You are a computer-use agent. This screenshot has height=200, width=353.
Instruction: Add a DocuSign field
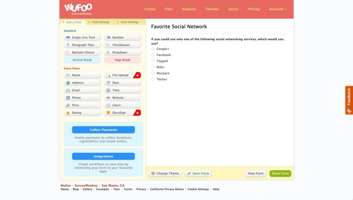point(119,113)
